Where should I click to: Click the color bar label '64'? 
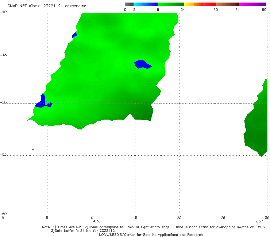tap(238, 9)
